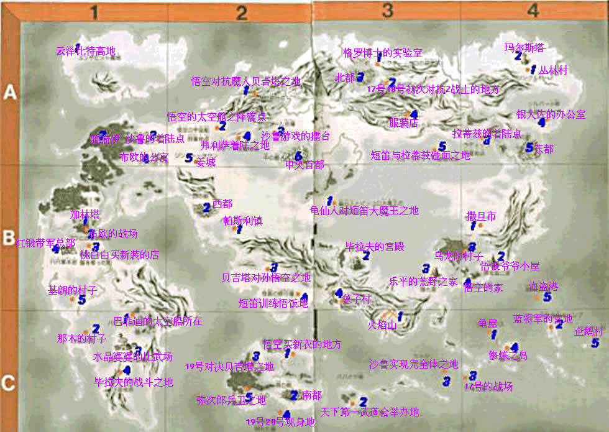Click the 沙鲁游戏的擂台 label

(296, 136)
